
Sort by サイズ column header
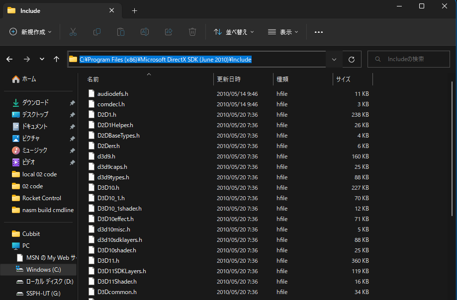(353, 79)
